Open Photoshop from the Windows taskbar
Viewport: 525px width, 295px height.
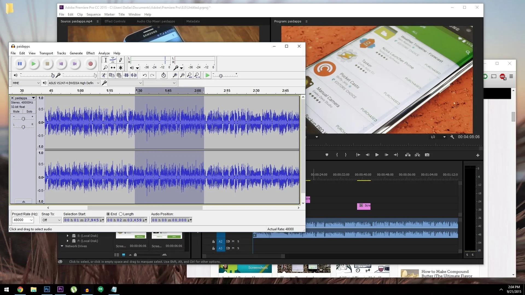(47, 289)
